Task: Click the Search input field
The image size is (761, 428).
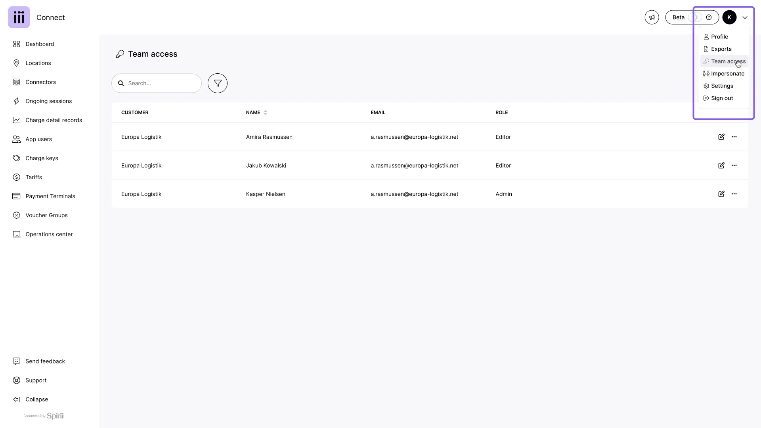Action: click(x=162, y=83)
